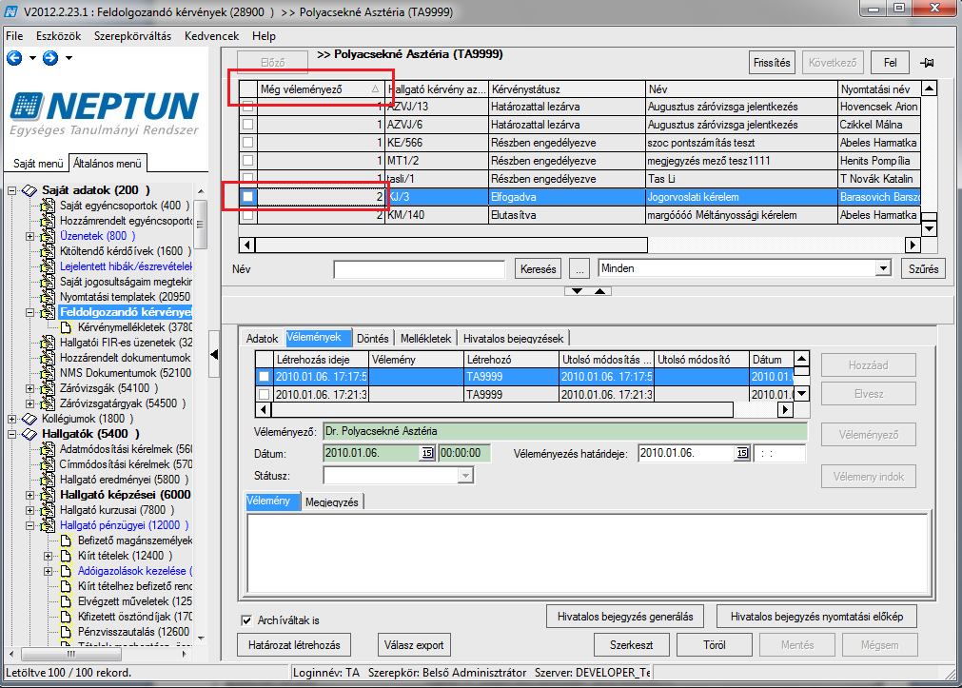This screenshot has height=688, width=962.
Task: Click the Hallgatók folder icon
Action: pyautogui.click(x=29, y=434)
